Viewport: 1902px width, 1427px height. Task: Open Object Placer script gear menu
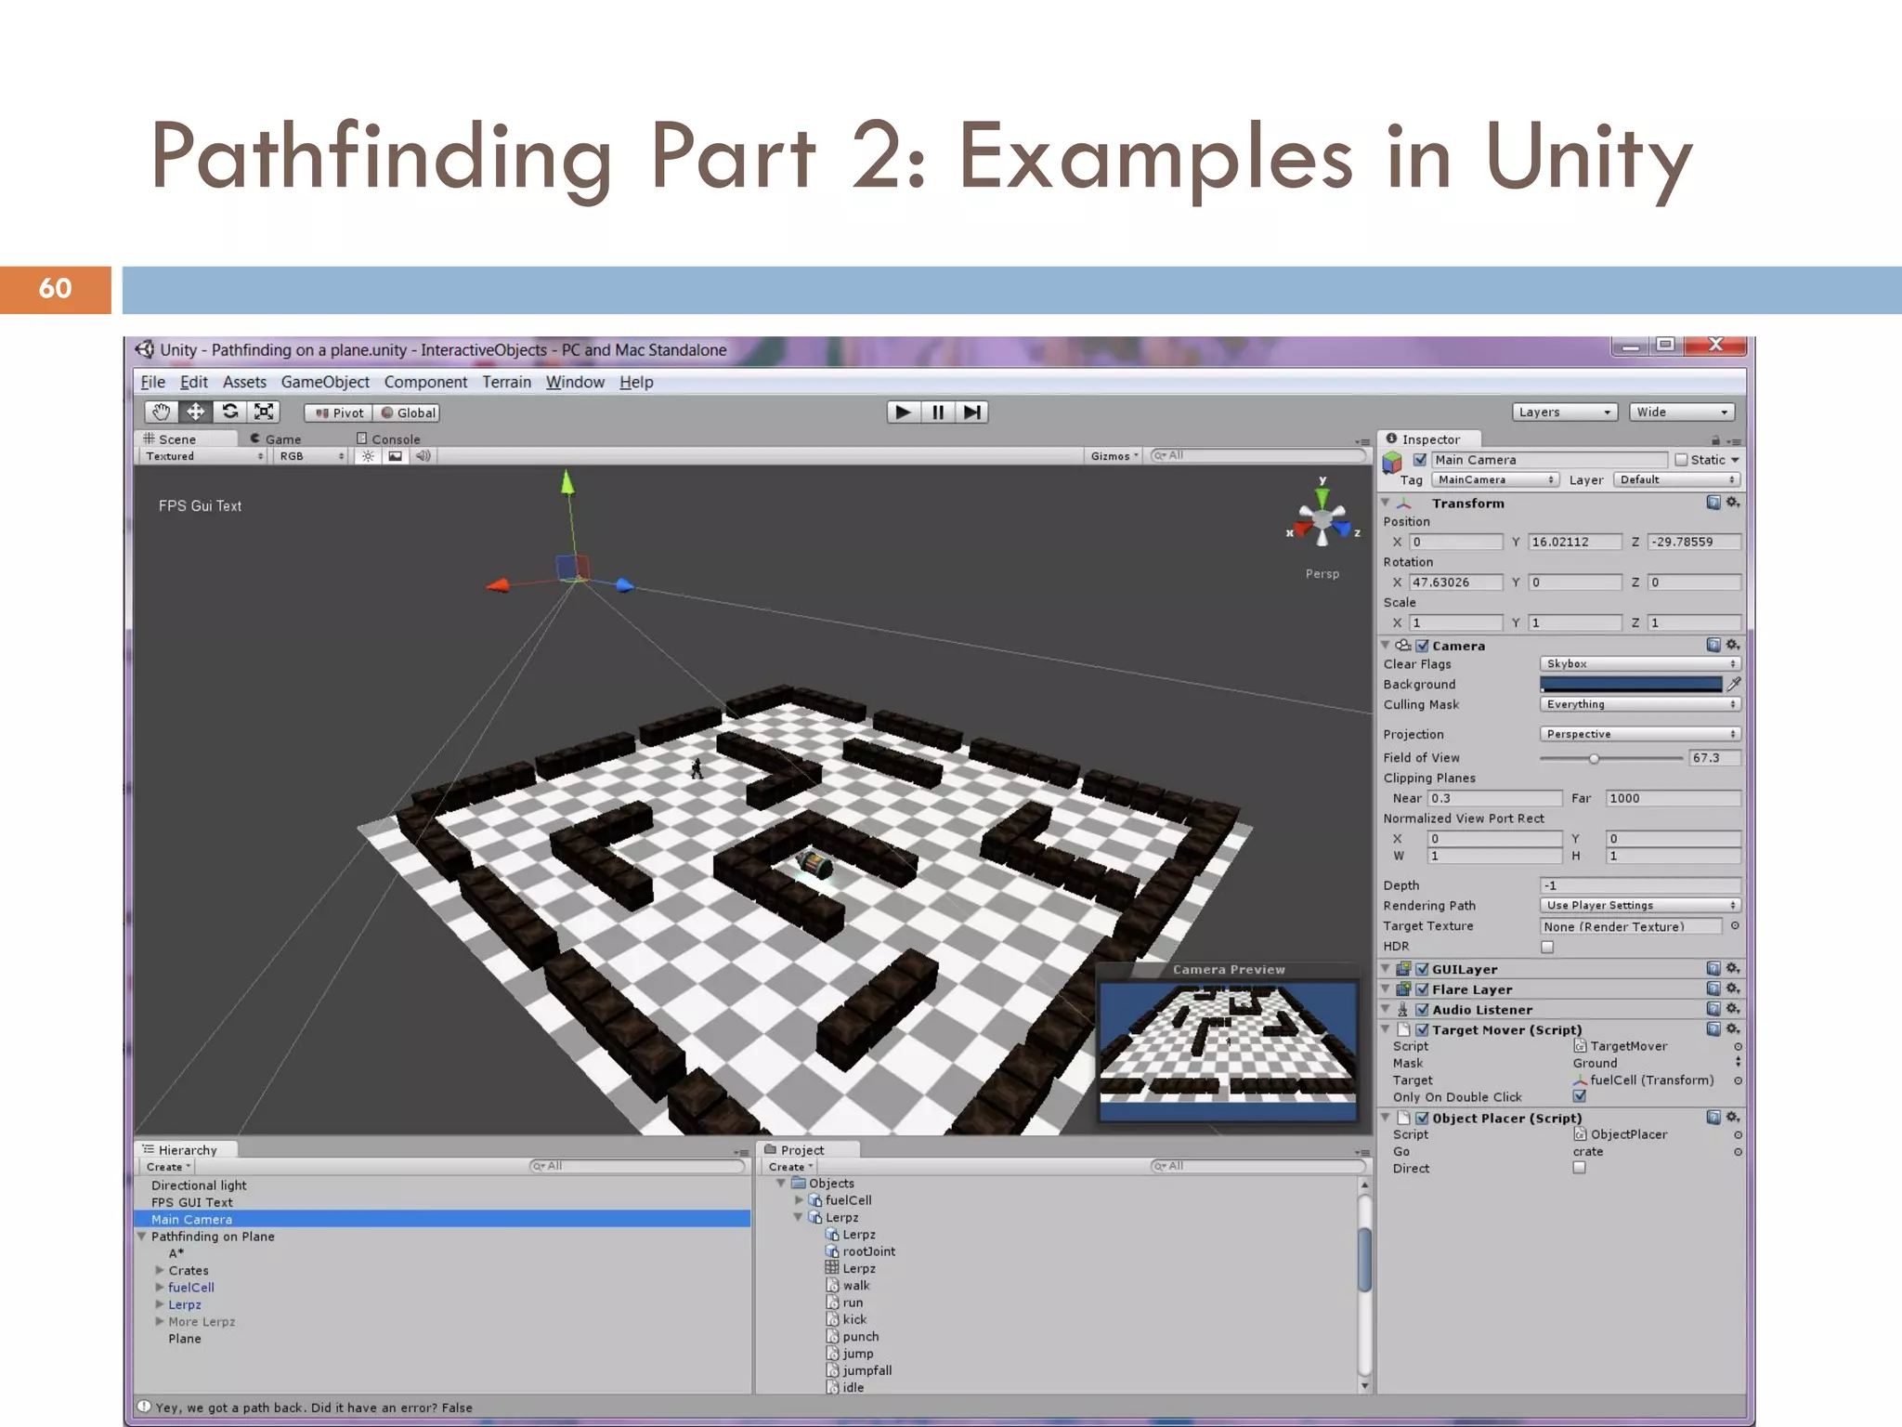point(1733,1118)
